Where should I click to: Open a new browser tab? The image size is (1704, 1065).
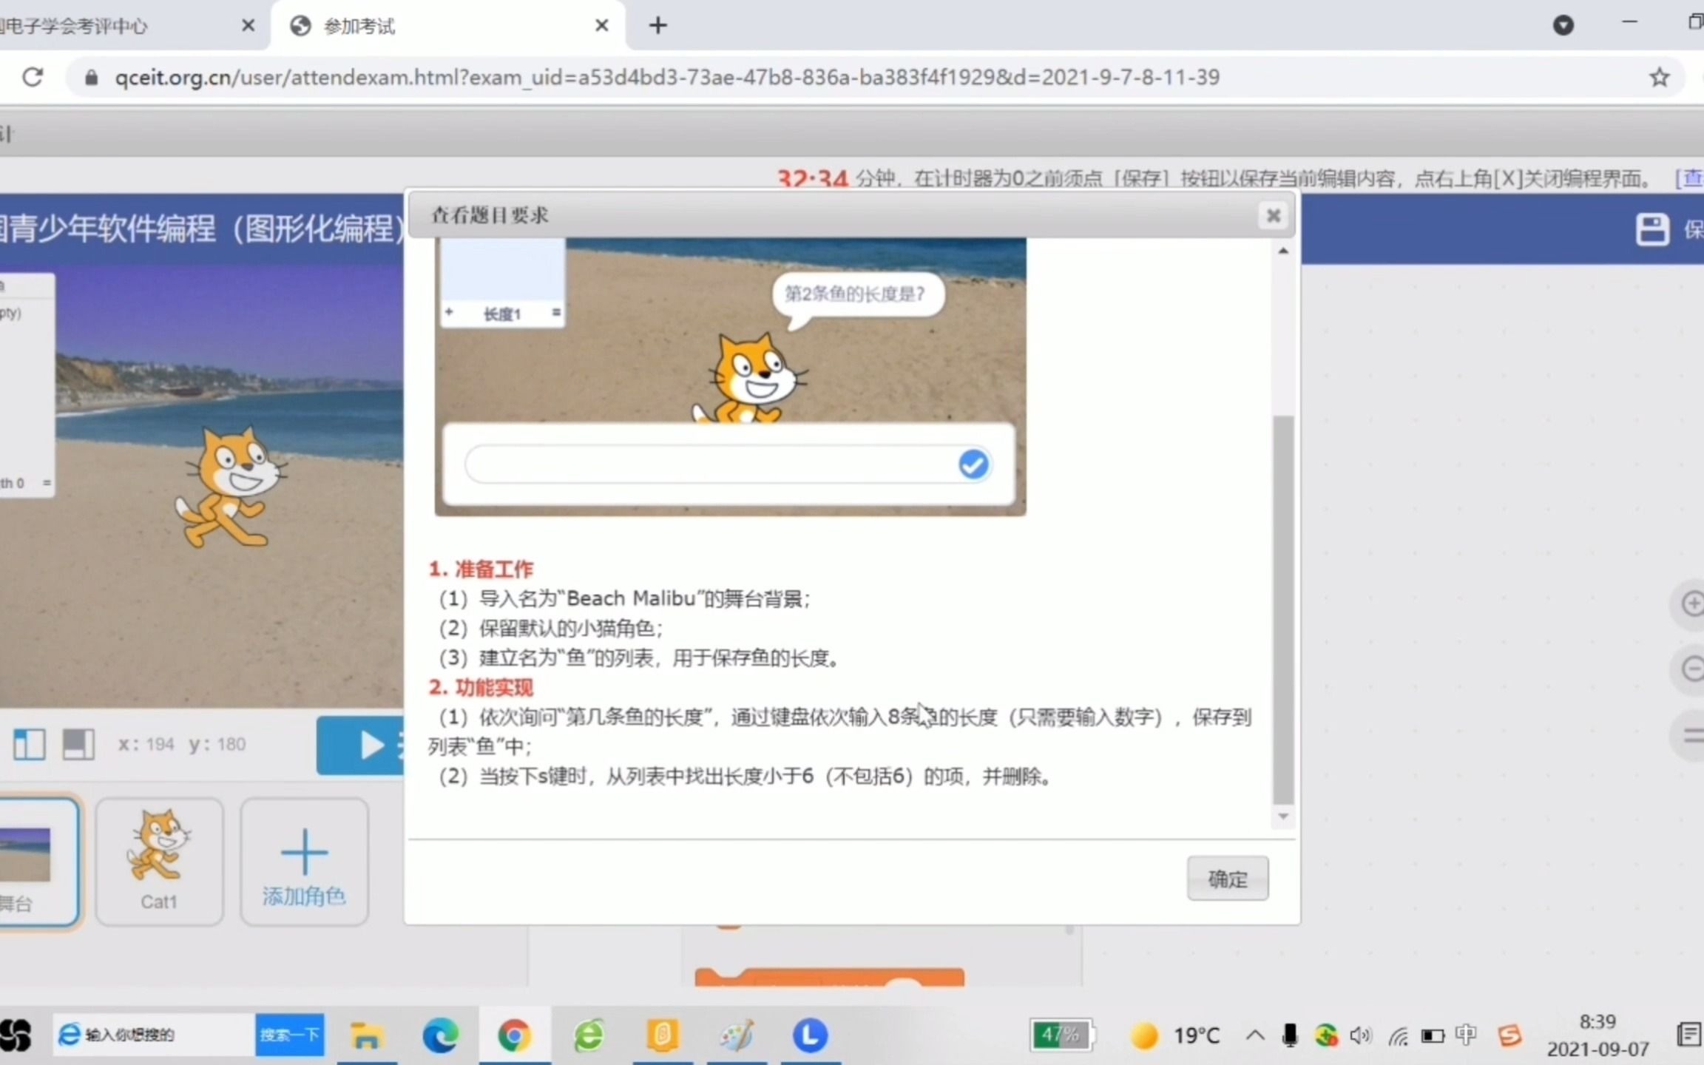[657, 25]
